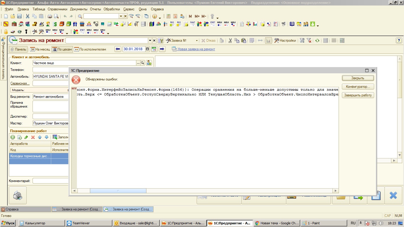Image resolution: width=404 pixels, height=227 pixels.
Task: Switch to the Справка window tab
Action: coord(25,209)
